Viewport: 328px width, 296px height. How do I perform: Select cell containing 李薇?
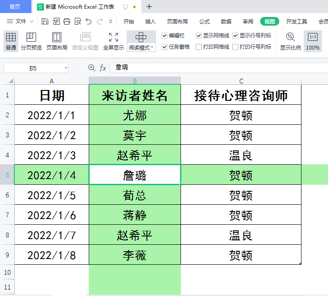(135, 255)
